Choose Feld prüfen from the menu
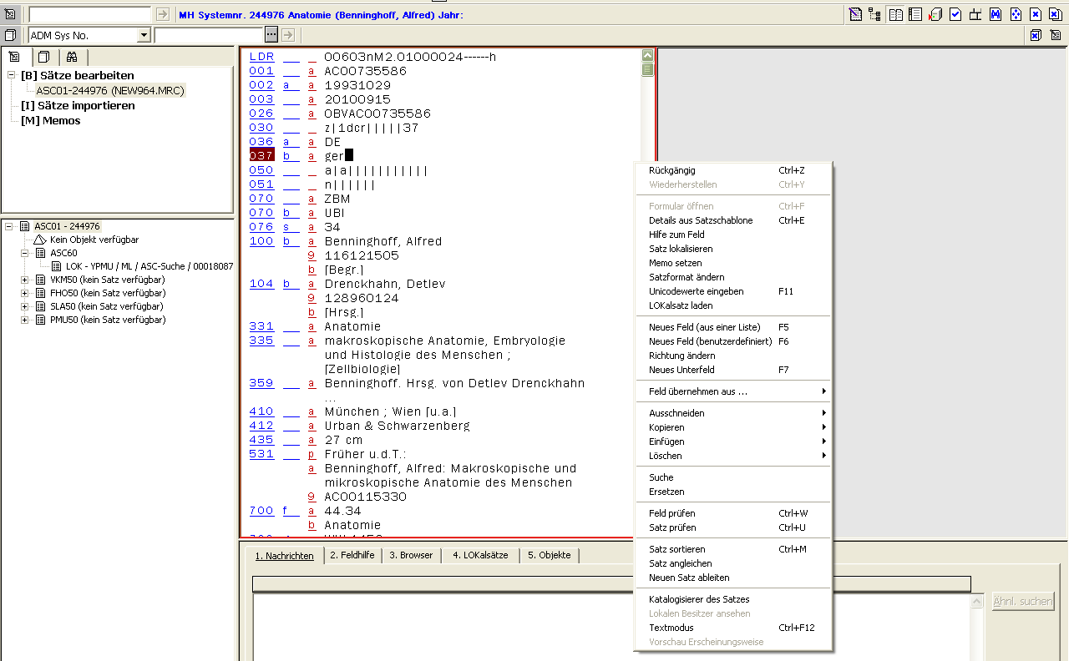Image resolution: width=1069 pixels, height=661 pixels. (732, 513)
